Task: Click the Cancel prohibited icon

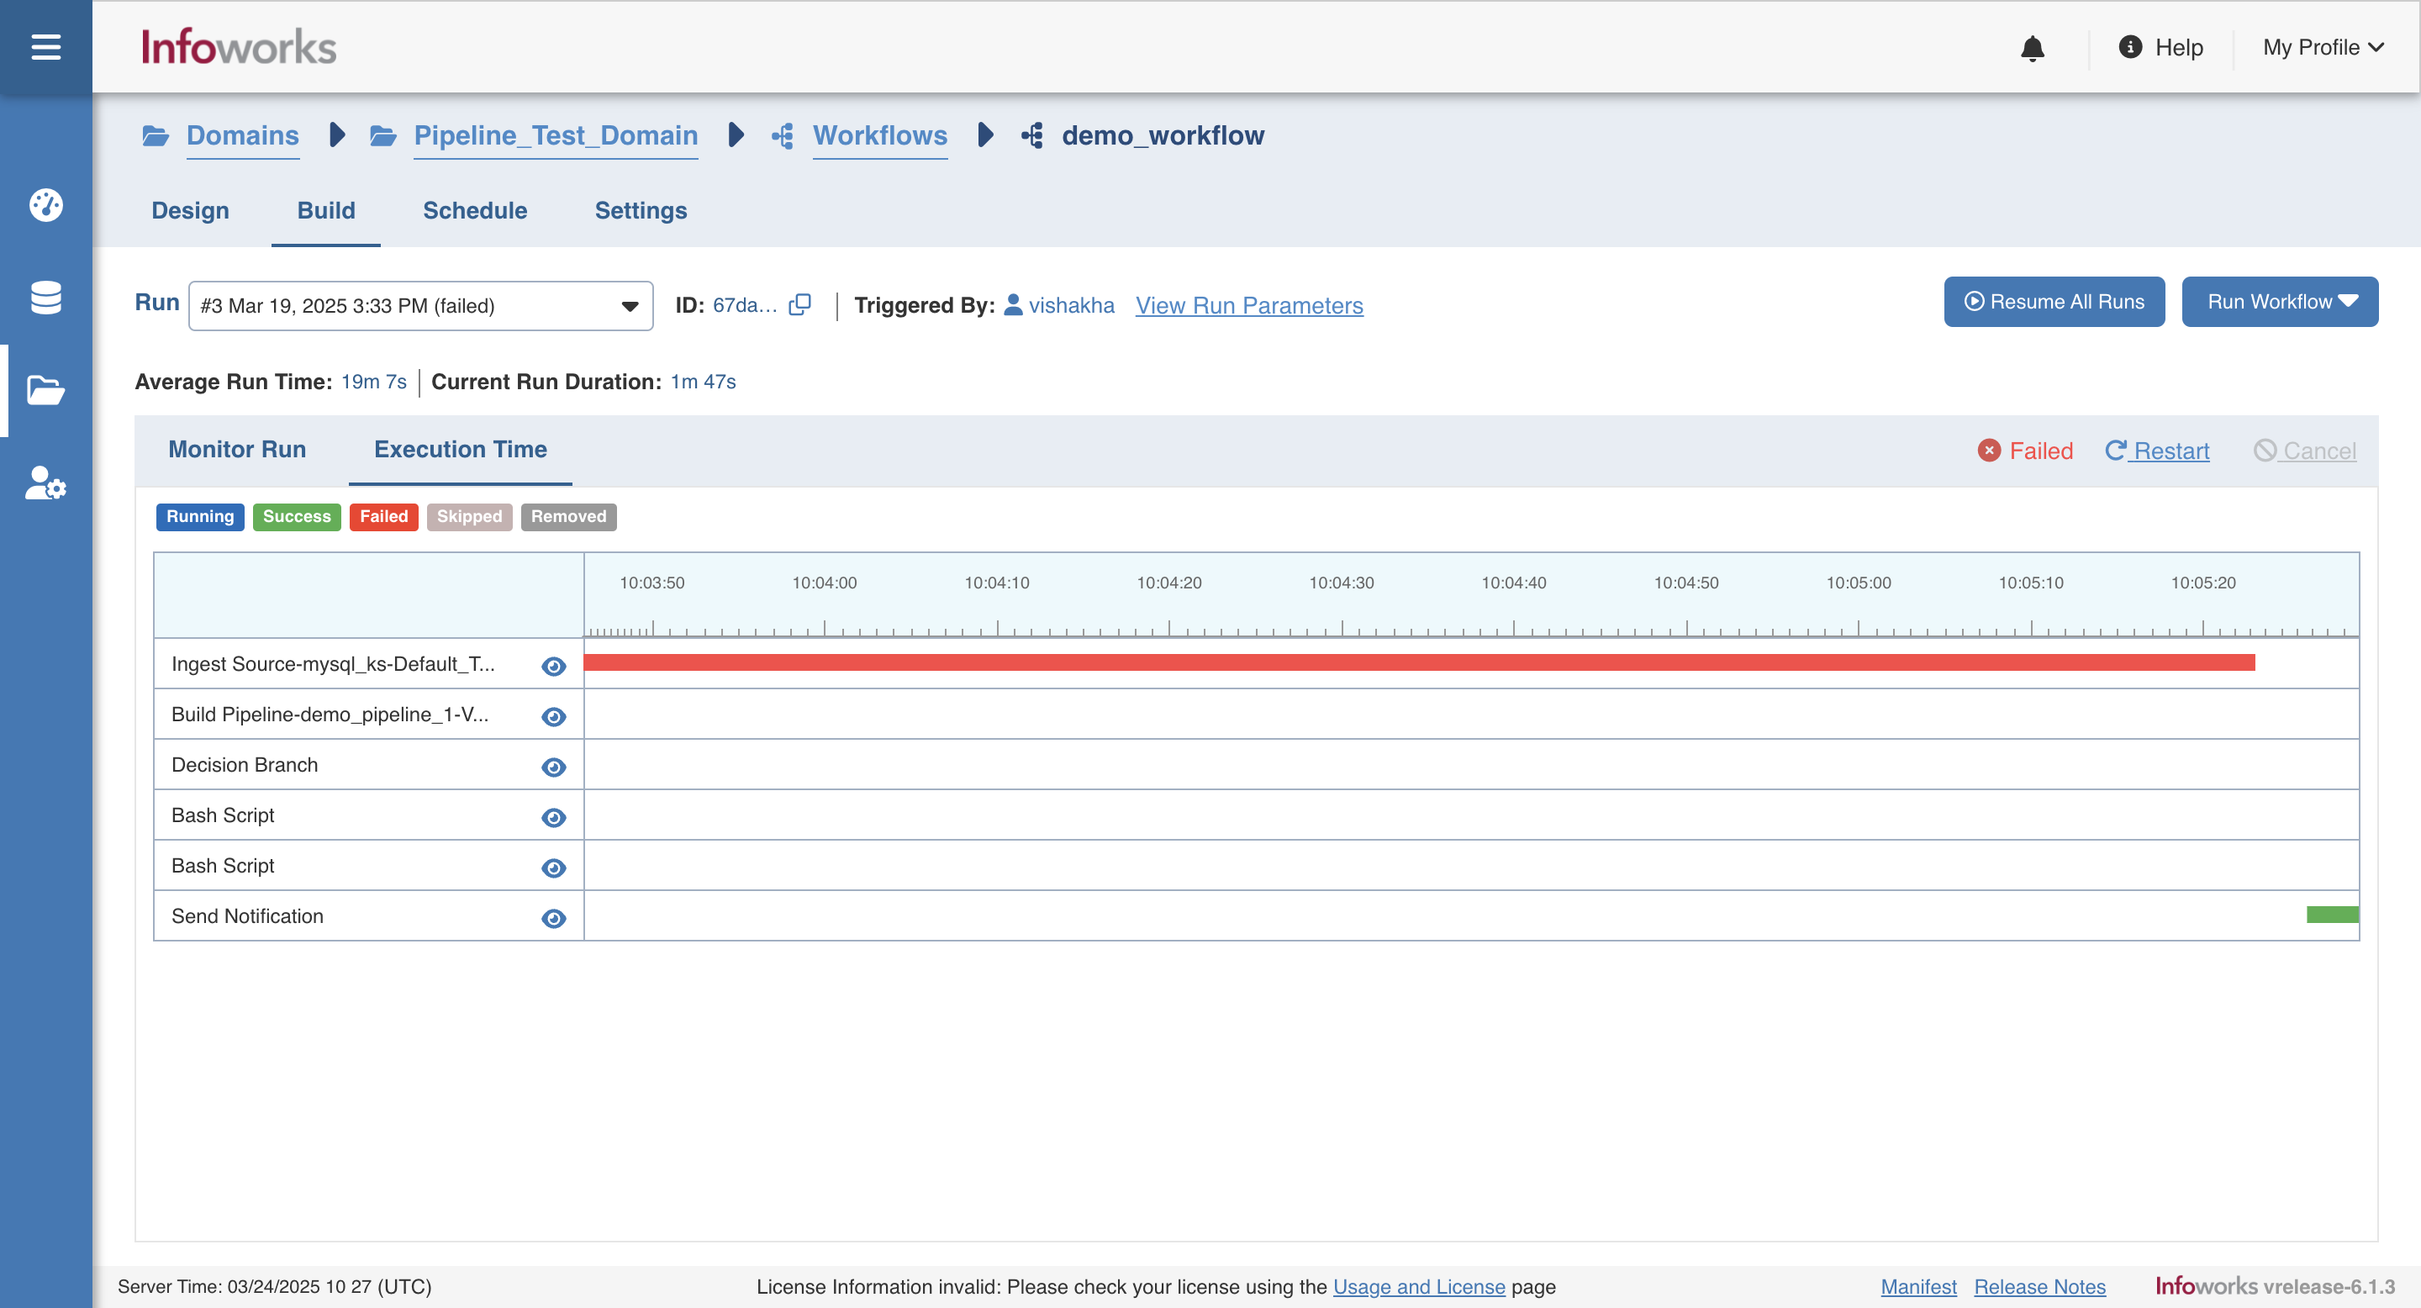Action: click(2265, 450)
